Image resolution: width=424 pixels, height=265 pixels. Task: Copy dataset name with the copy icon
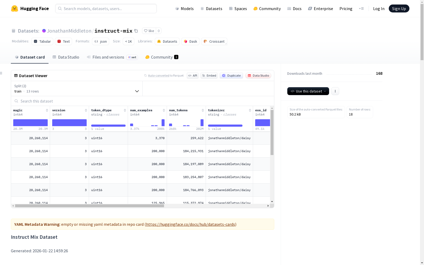click(136, 31)
